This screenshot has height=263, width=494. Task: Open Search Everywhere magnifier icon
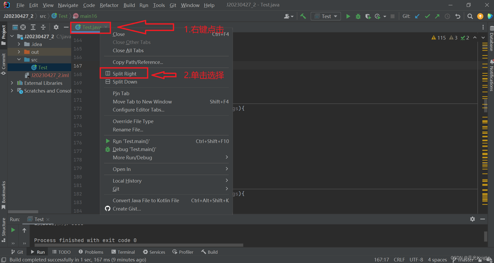(470, 16)
